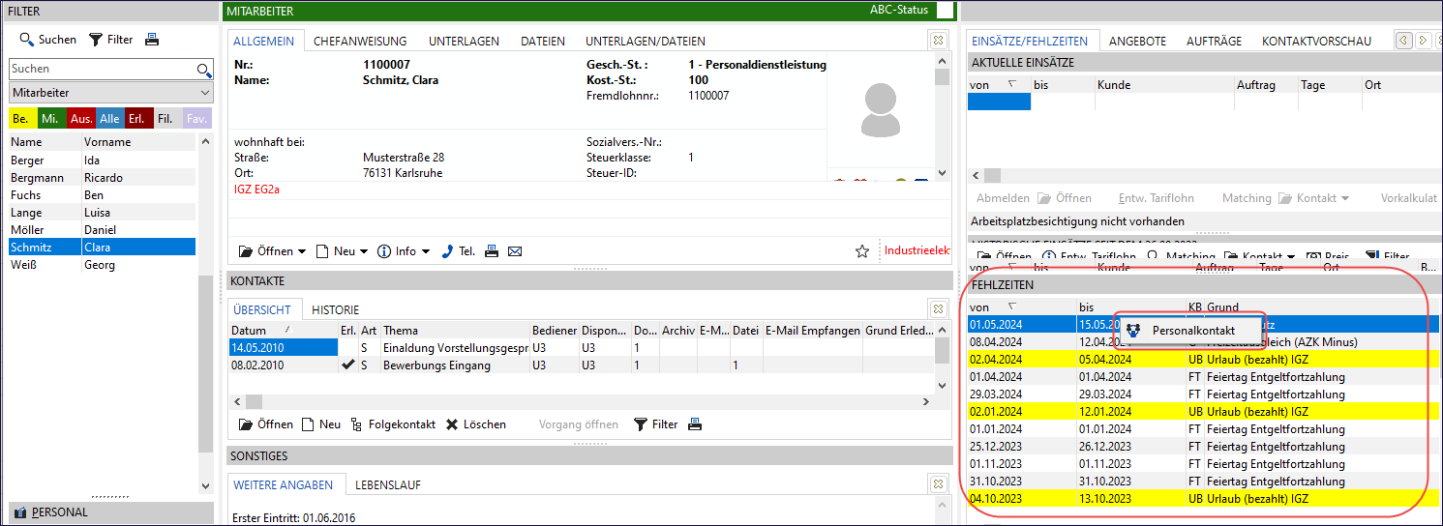Select employee Berger Ida row

(x=102, y=161)
